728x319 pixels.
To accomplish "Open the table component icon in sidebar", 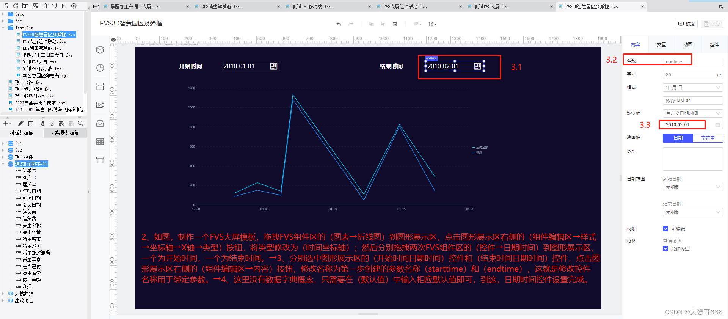I will [100, 141].
